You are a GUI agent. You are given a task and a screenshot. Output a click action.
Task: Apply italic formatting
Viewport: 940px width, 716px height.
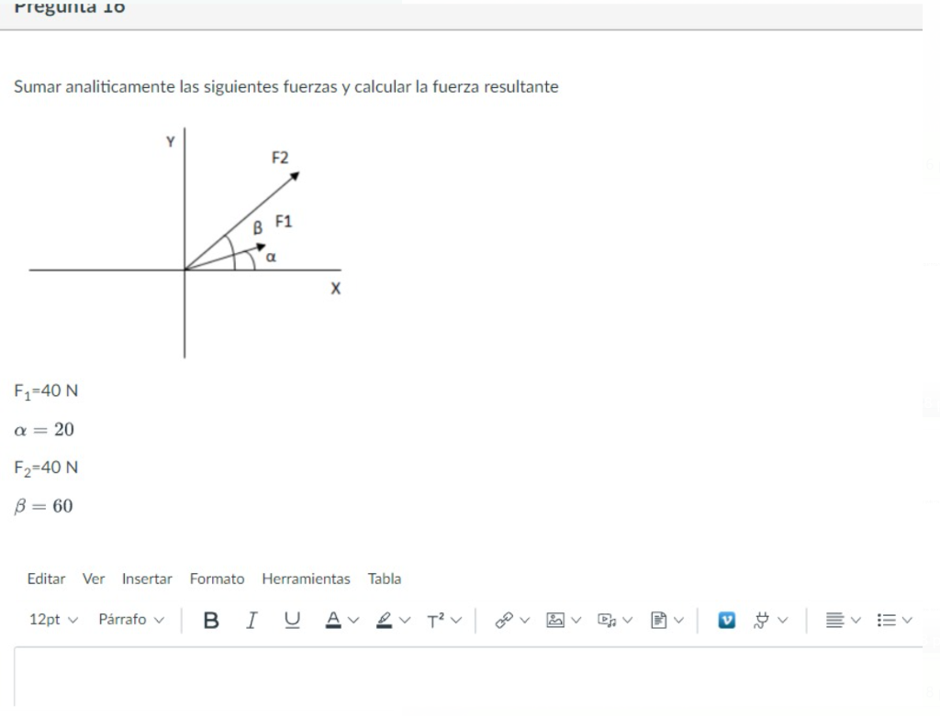251,620
